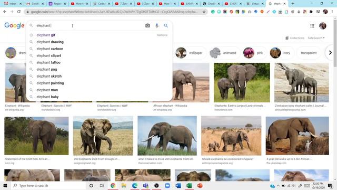
Task: Open the SafeSearch dropdown
Action: (316, 38)
